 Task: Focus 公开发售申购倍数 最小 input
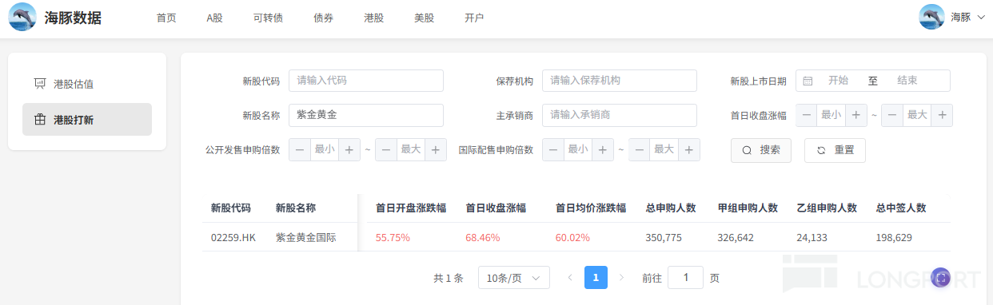point(325,149)
